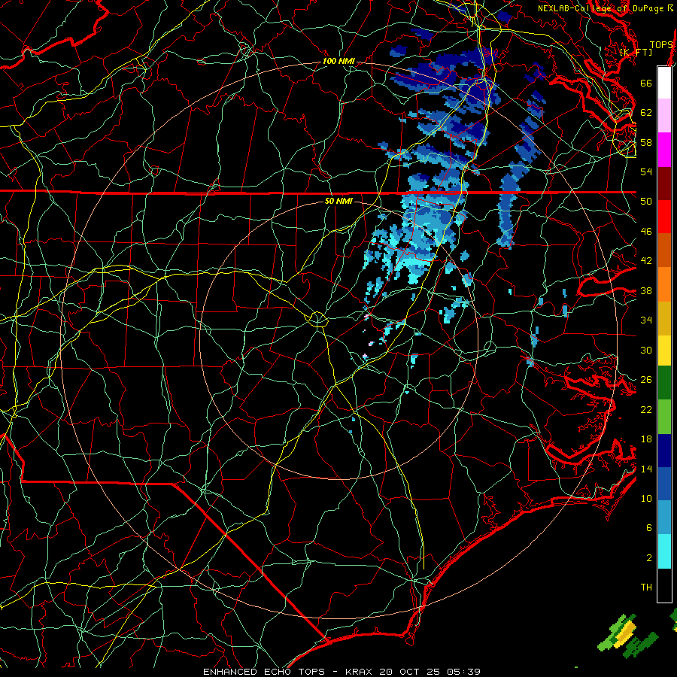Click the legend value 10
Viewport: 677px width, 677px height.
coord(646,498)
